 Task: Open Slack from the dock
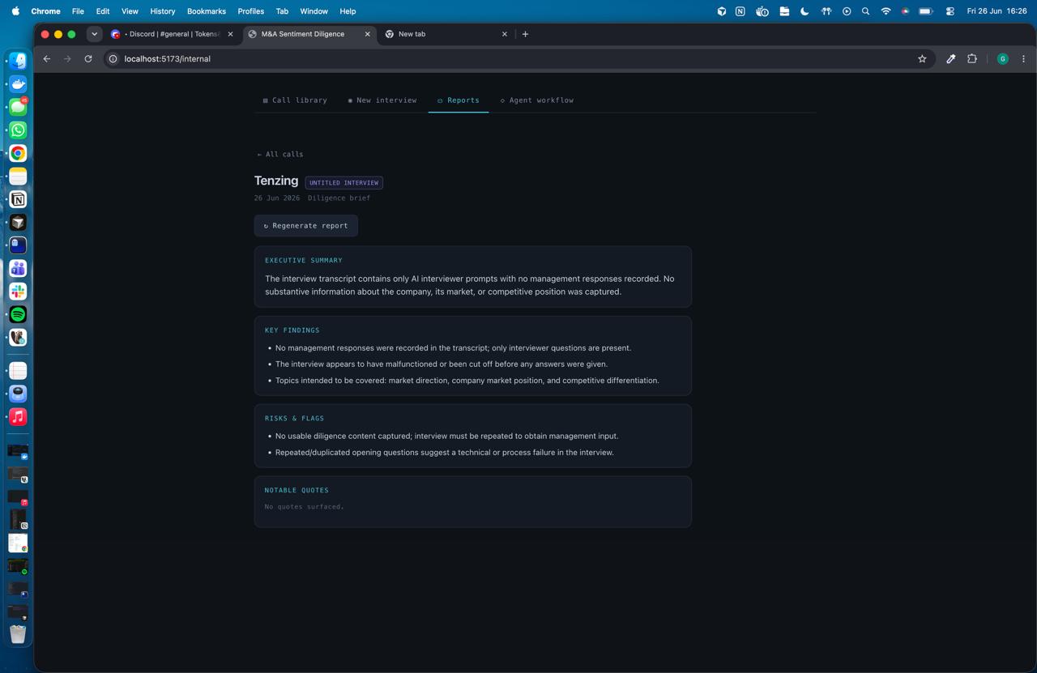(18, 292)
